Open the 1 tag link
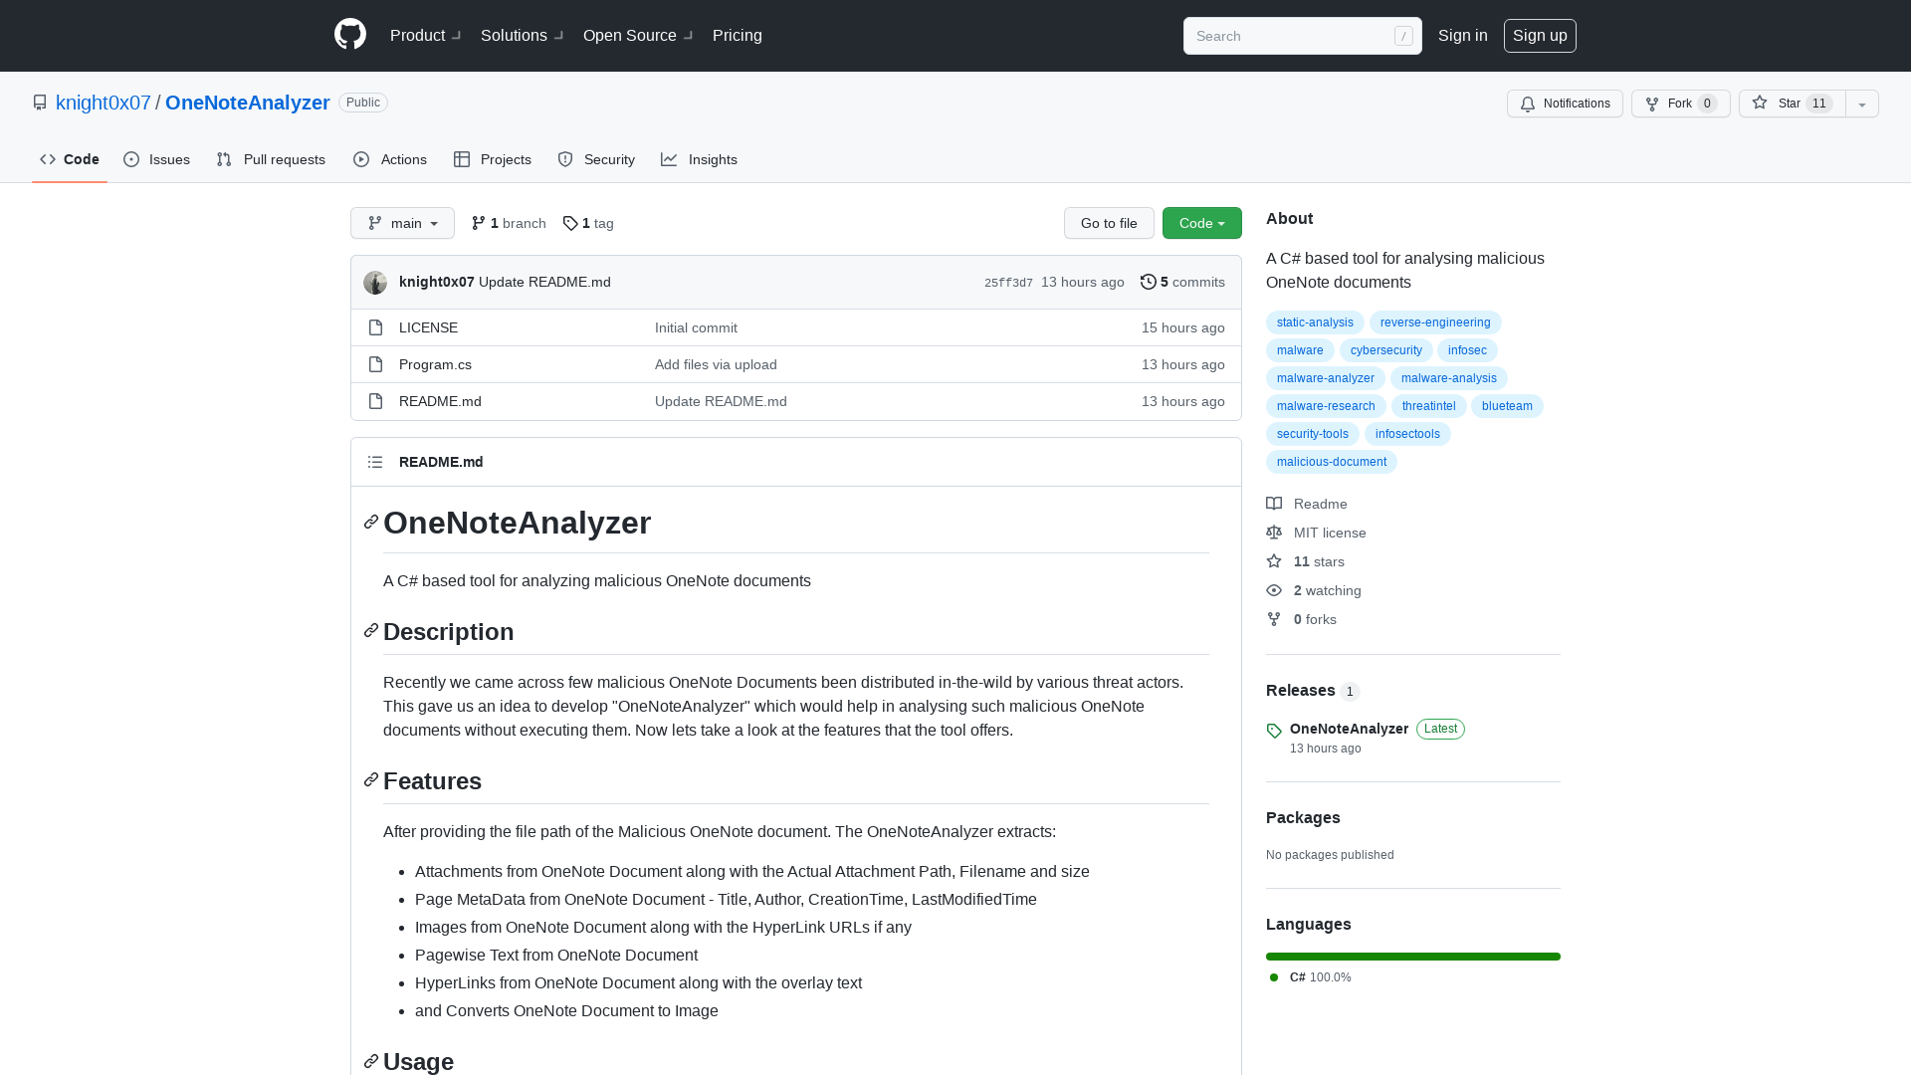This screenshot has width=1911, height=1075. click(588, 223)
